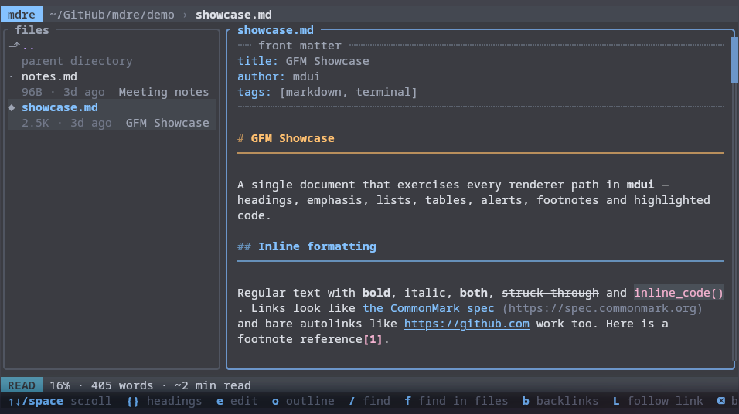Click the 'front matter' section label
The height and width of the screenshot is (414, 739).
click(x=299, y=46)
